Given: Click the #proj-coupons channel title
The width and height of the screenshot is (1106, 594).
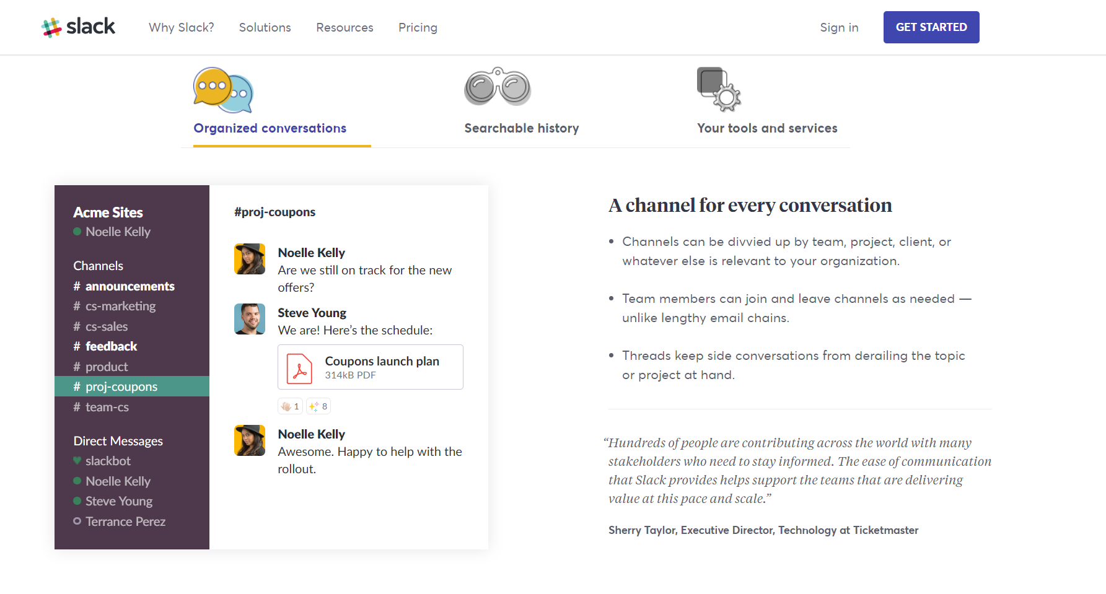Looking at the screenshot, I should coord(274,212).
